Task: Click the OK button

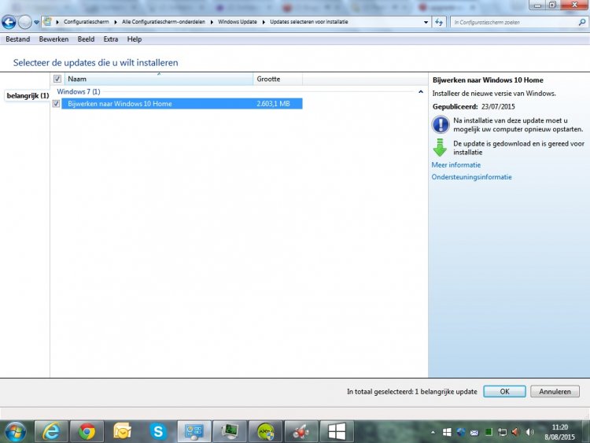Action: [504, 391]
